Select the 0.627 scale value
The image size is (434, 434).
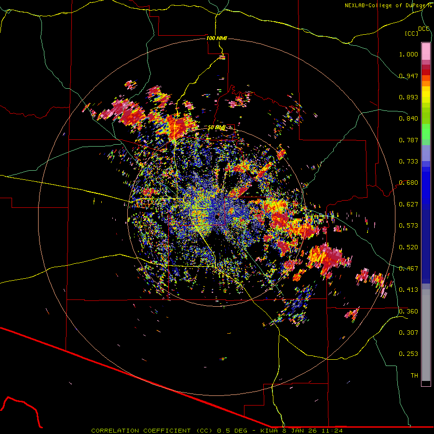point(408,204)
